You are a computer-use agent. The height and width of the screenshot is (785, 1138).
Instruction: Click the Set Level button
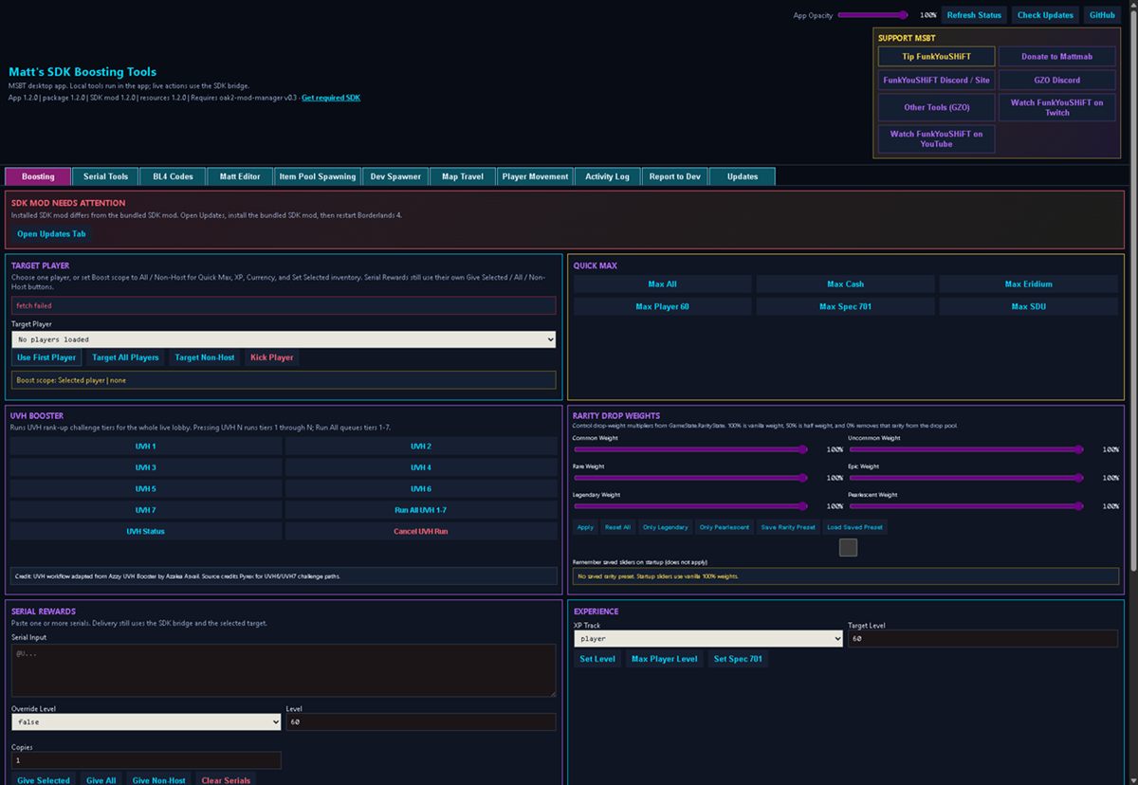click(597, 659)
